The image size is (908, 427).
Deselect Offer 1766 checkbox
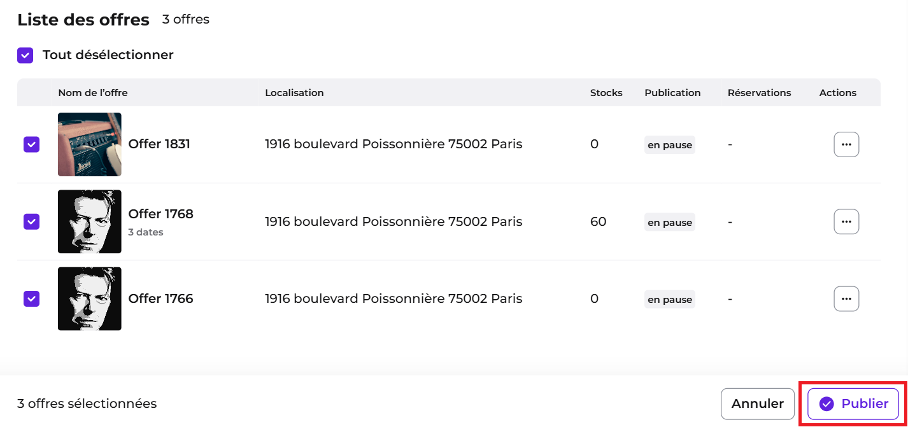[x=31, y=298]
